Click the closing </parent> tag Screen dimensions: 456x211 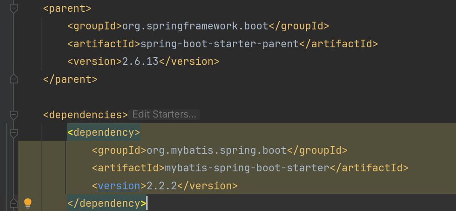point(70,79)
